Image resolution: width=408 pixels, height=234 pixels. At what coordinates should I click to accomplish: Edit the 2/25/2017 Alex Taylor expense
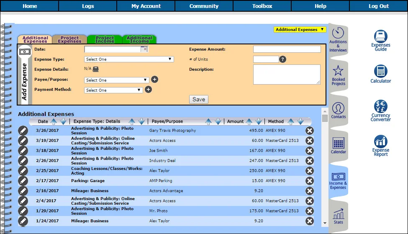tap(23, 171)
